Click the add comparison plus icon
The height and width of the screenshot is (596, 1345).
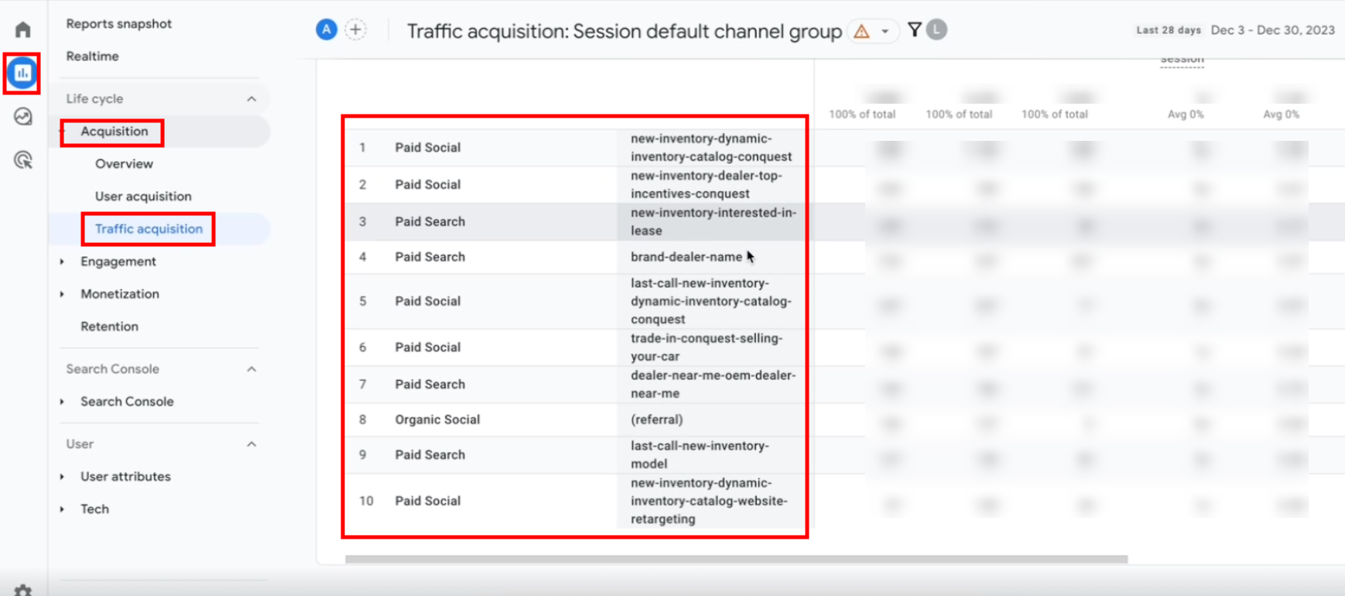tap(355, 30)
